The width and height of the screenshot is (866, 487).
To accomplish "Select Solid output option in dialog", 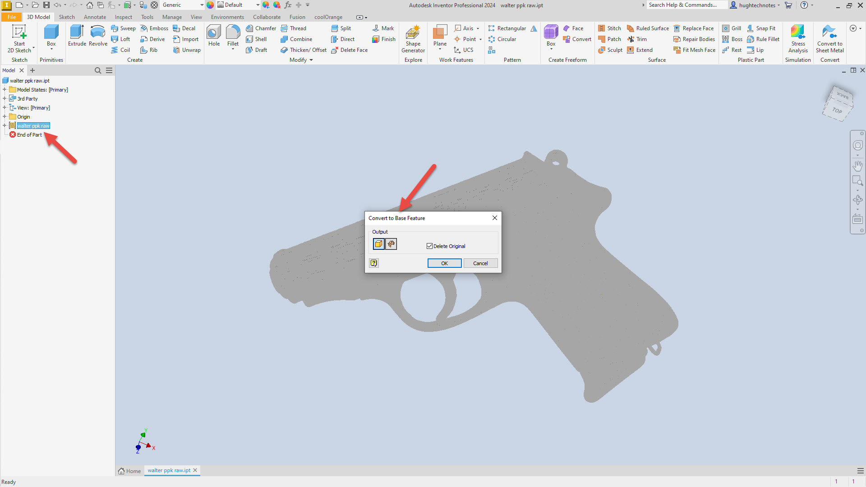I will click(x=379, y=244).
